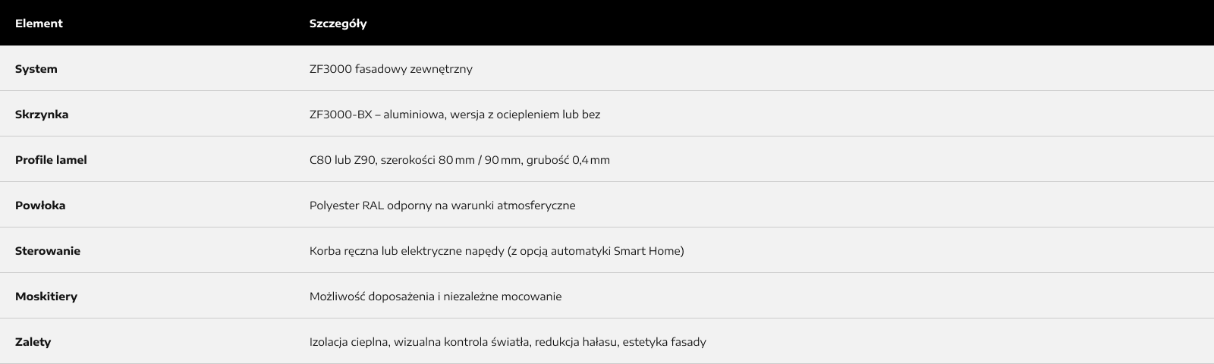Select the Zalety row label
Screen dimensions: 1214x364
point(33,342)
